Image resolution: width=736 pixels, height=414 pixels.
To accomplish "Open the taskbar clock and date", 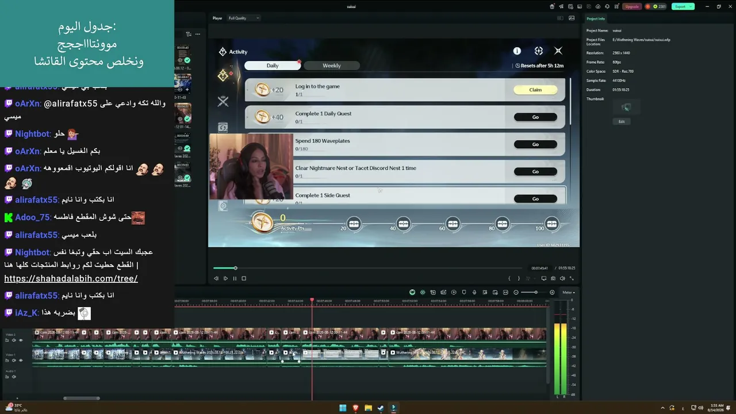I will point(717,408).
